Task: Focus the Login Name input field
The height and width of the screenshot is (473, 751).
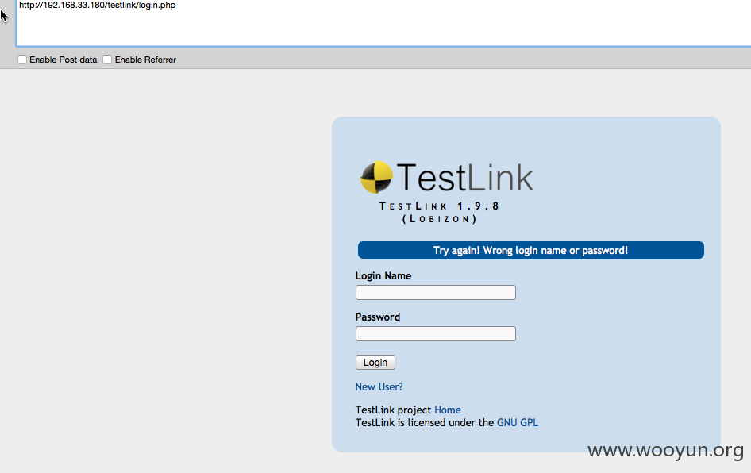Action: pos(435,293)
